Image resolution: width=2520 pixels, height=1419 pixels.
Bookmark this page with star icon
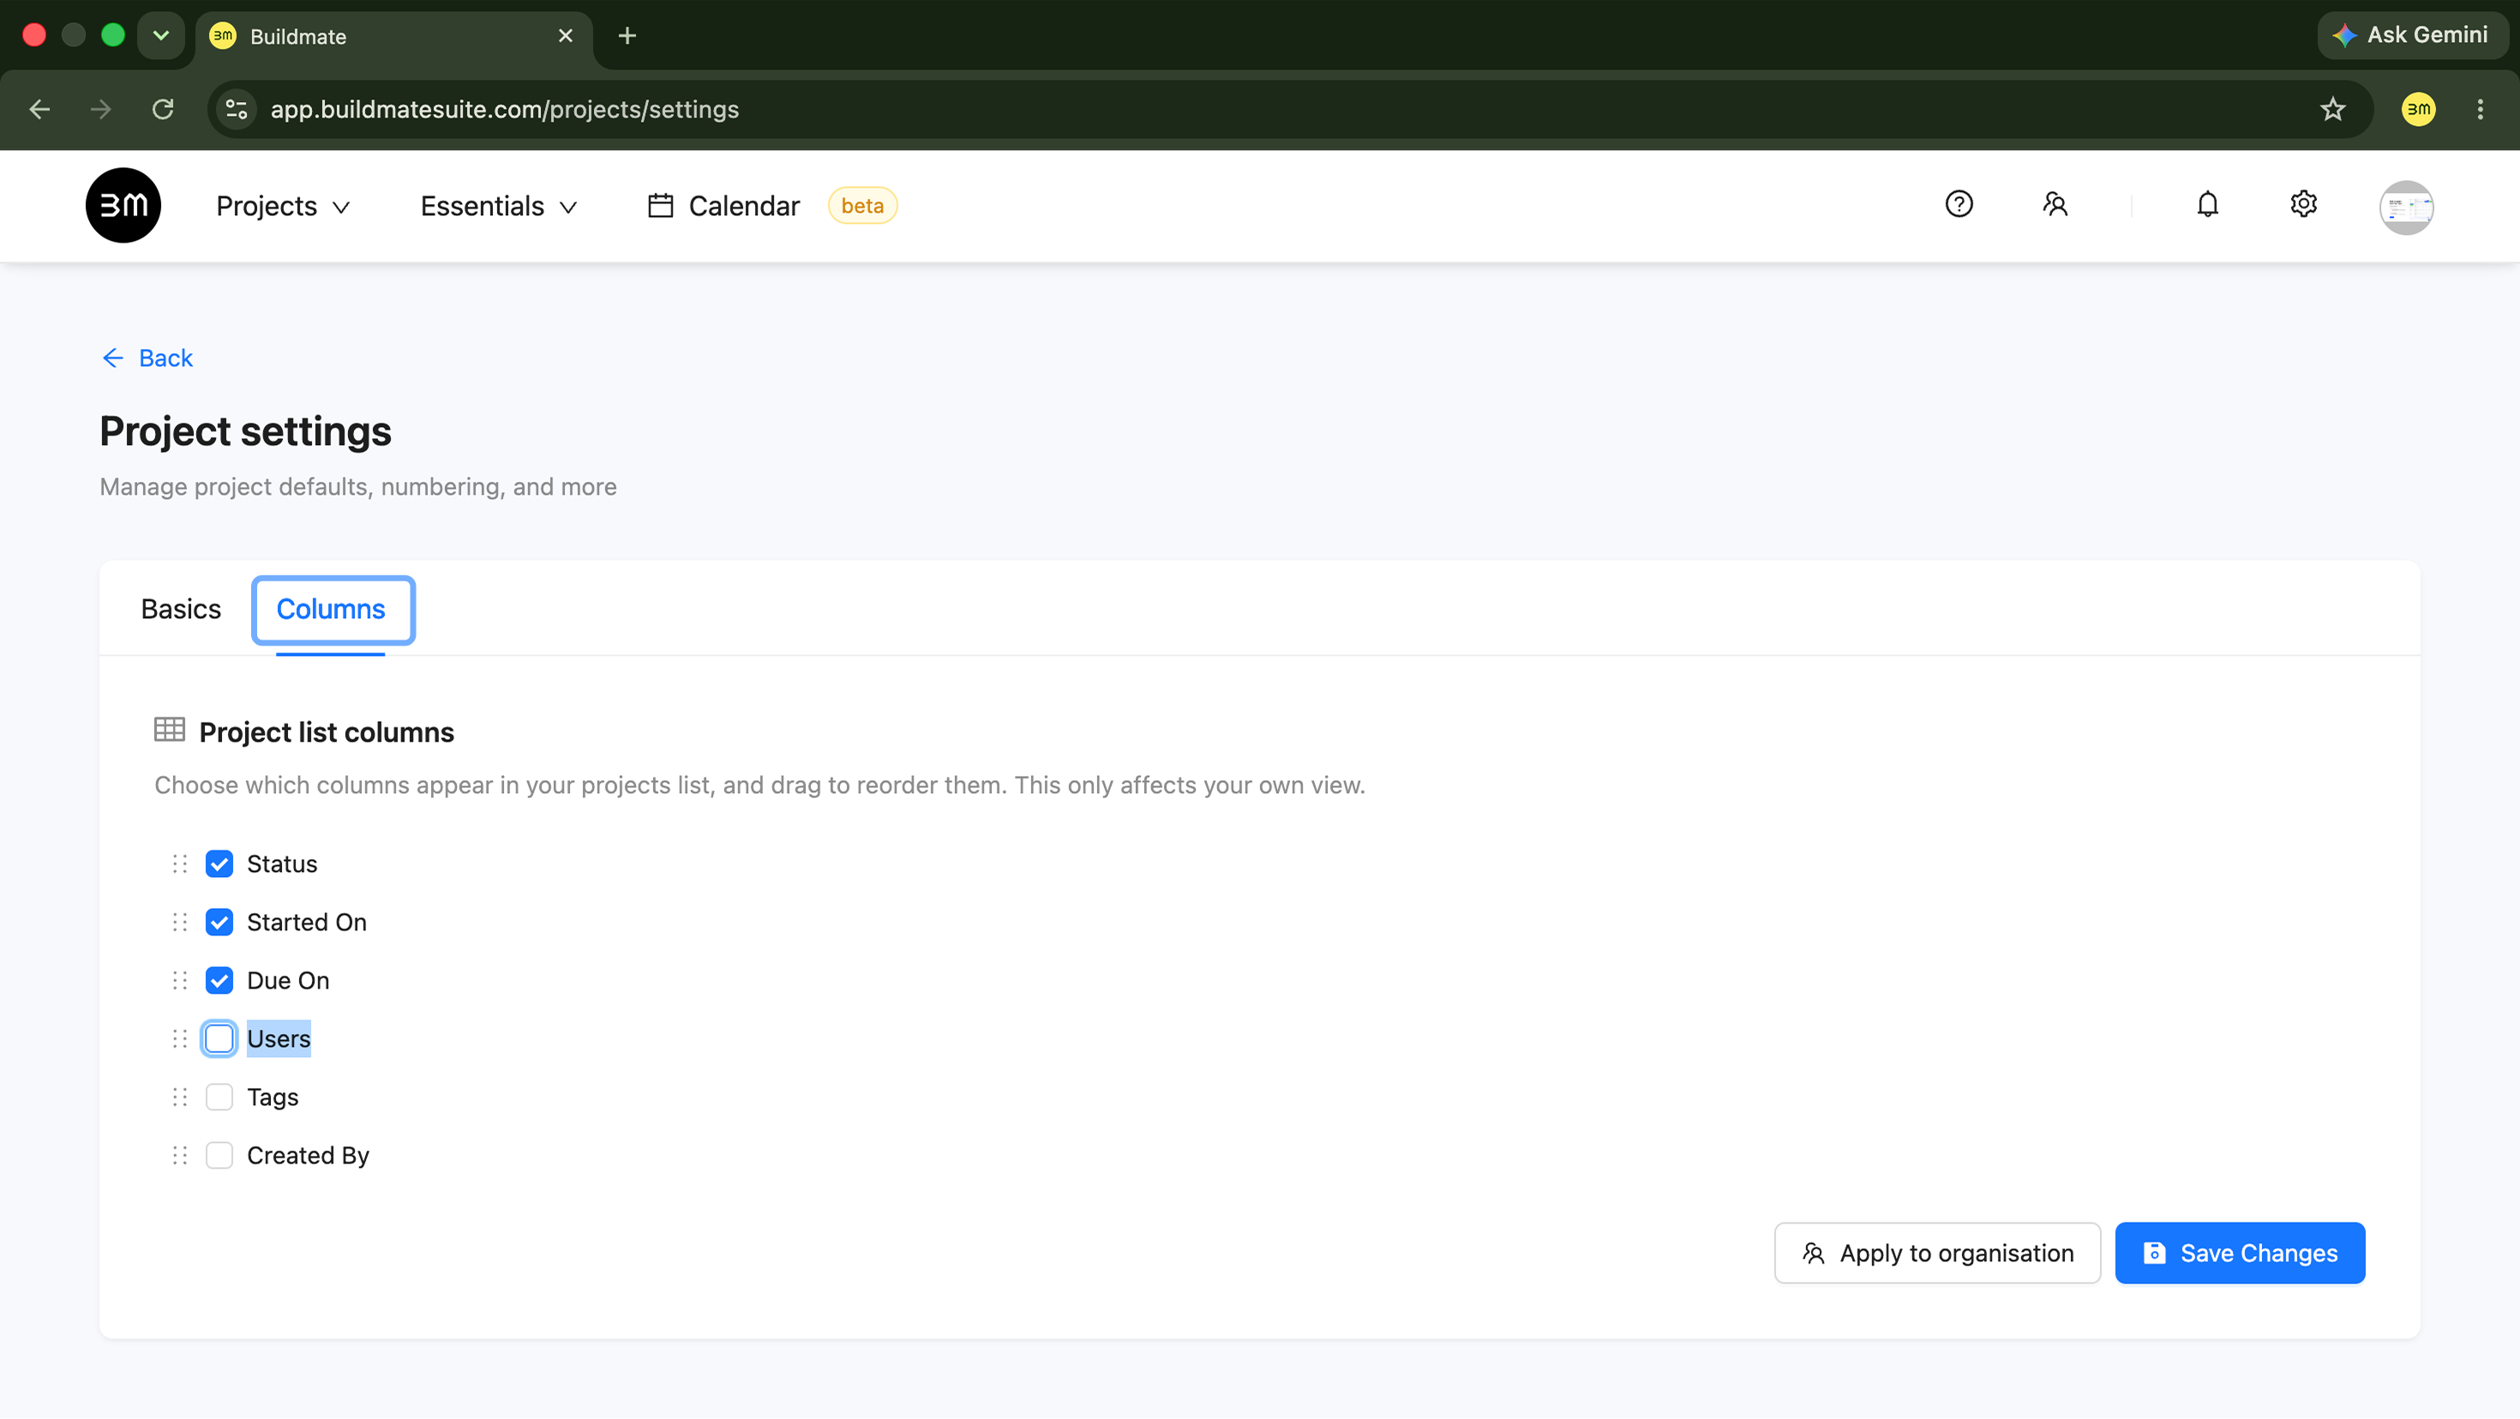[2332, 109]
